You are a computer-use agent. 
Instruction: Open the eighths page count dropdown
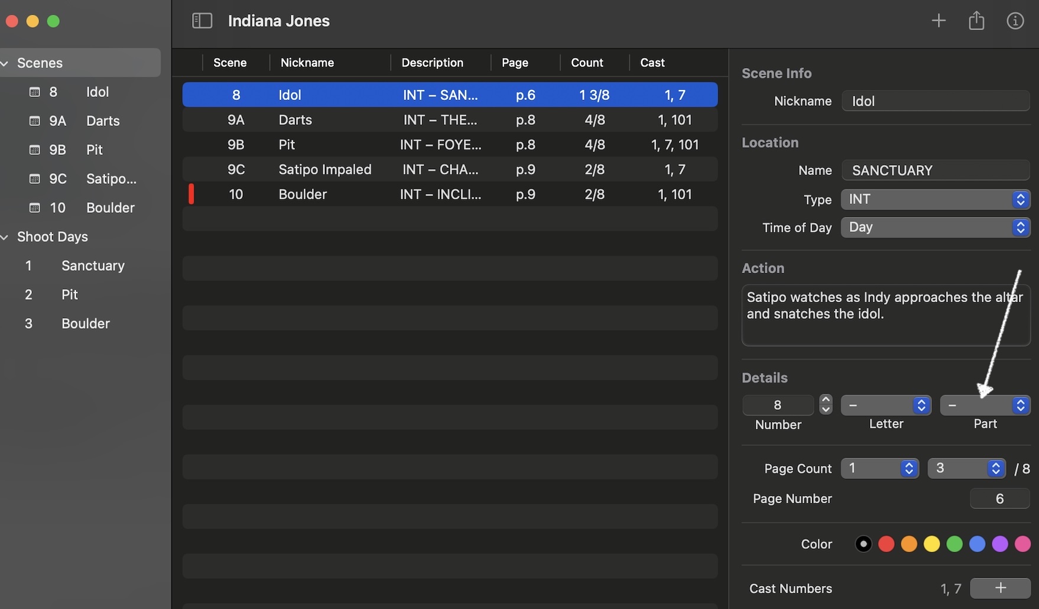[967, 468]
